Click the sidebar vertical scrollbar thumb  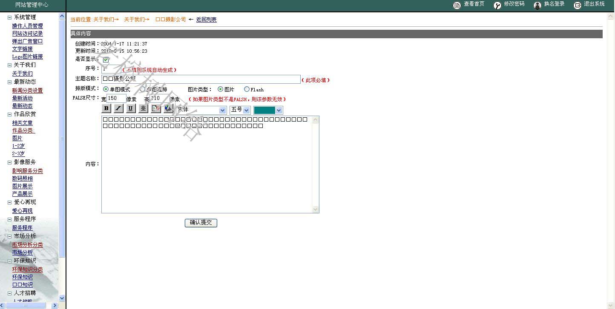point(62,139)
